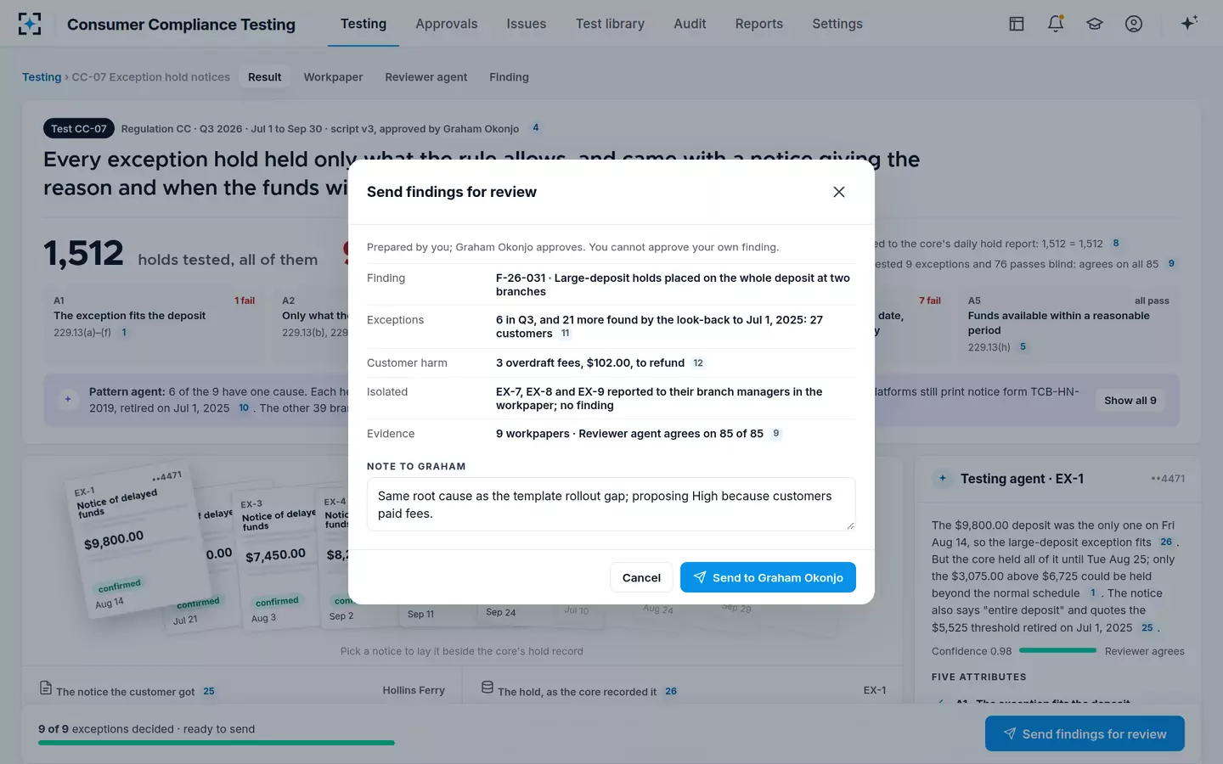Open the Reviewer agent sub-tab
The image size is (1223, 764).
tap(426, 77)
